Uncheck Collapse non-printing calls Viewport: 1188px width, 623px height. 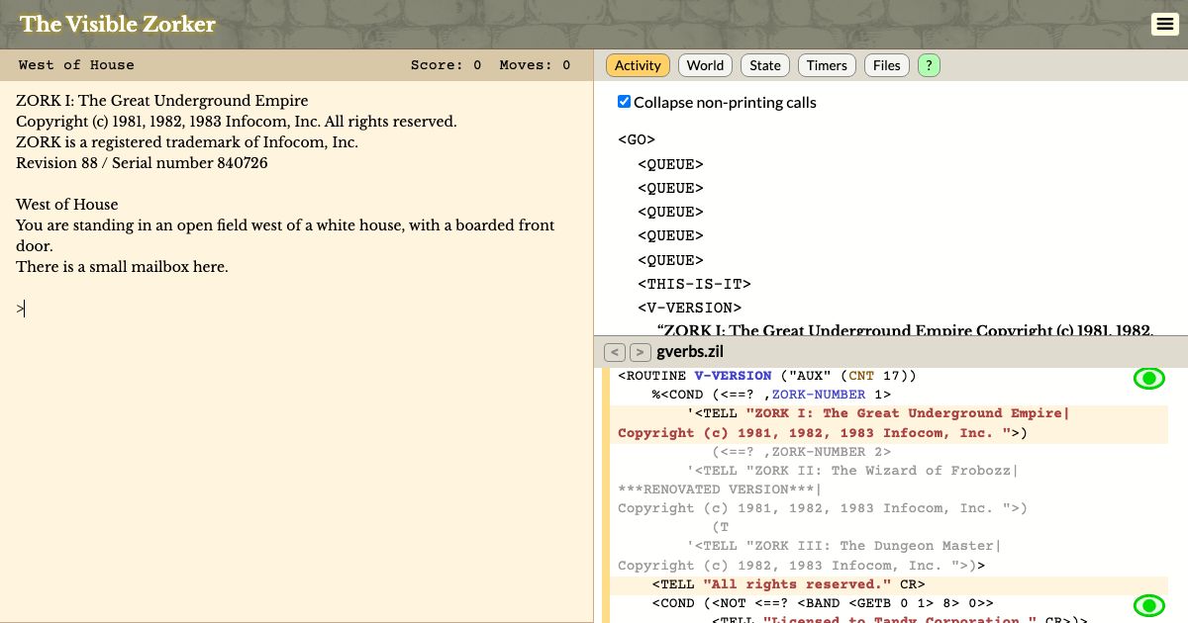(x=624, y=101)
